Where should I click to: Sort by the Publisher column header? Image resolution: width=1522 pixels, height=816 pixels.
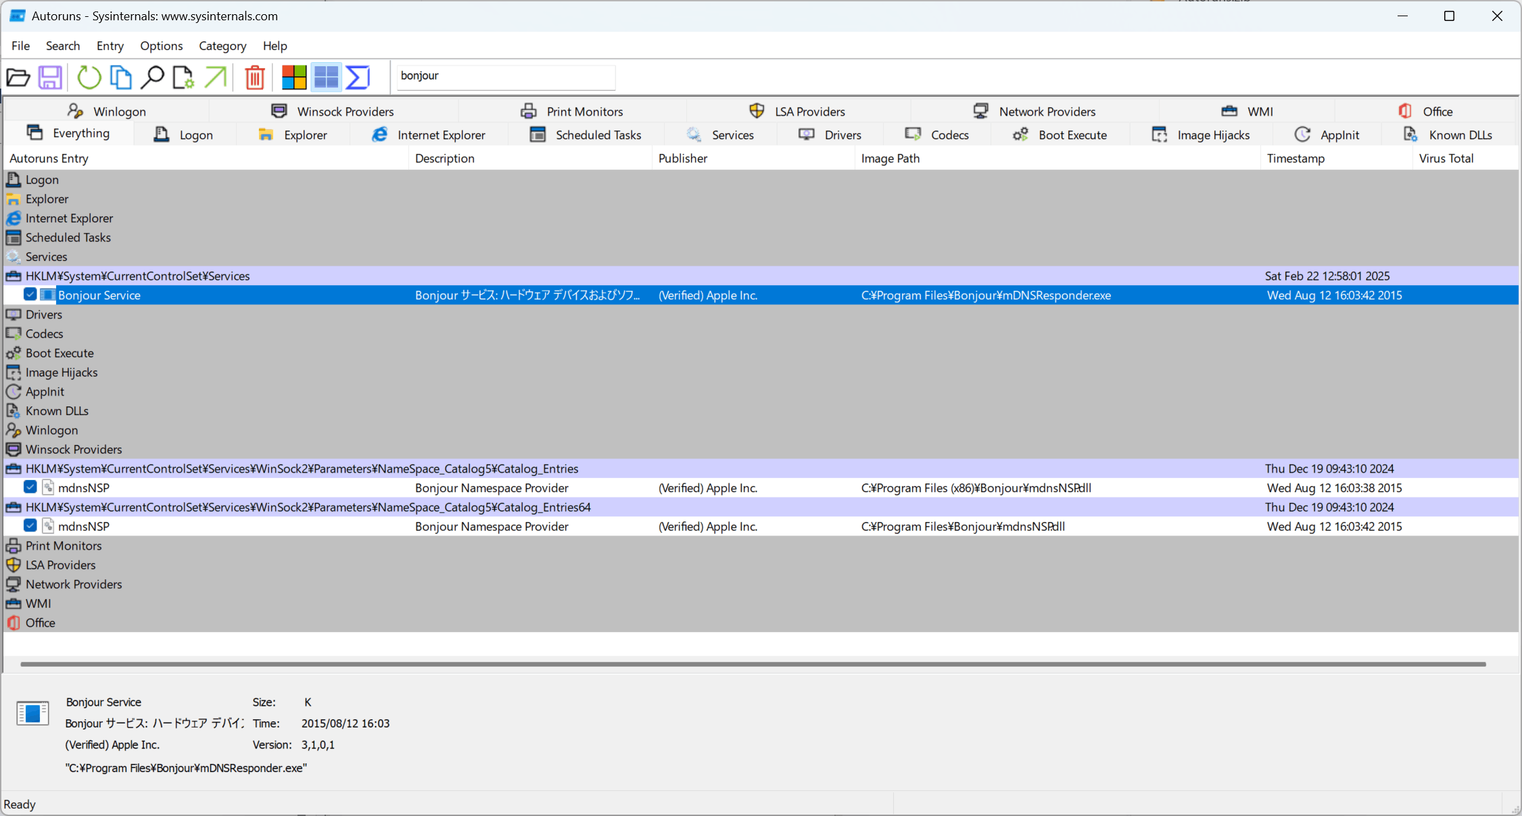(683, 158)
